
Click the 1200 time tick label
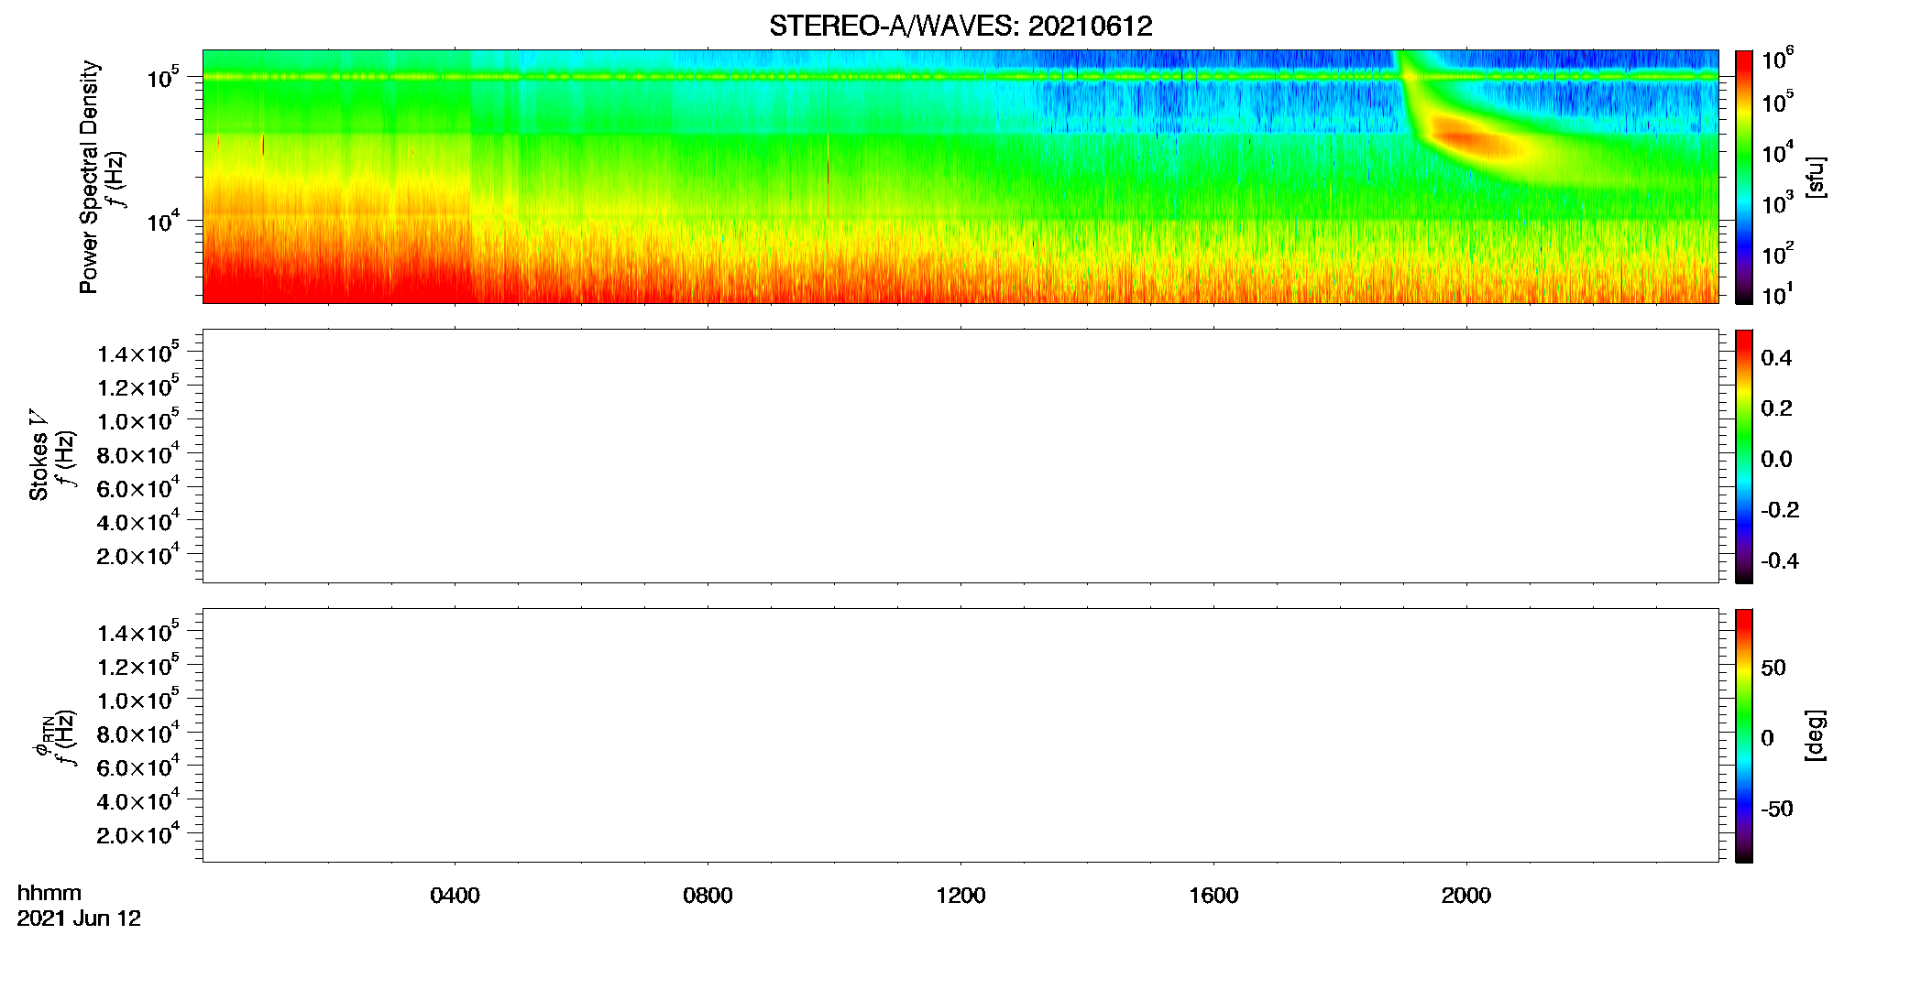[x=960, y=896]
